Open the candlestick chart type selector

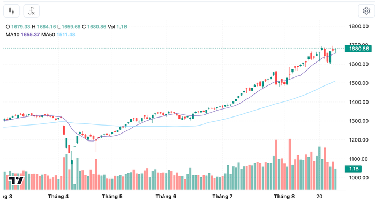[11, 11]
